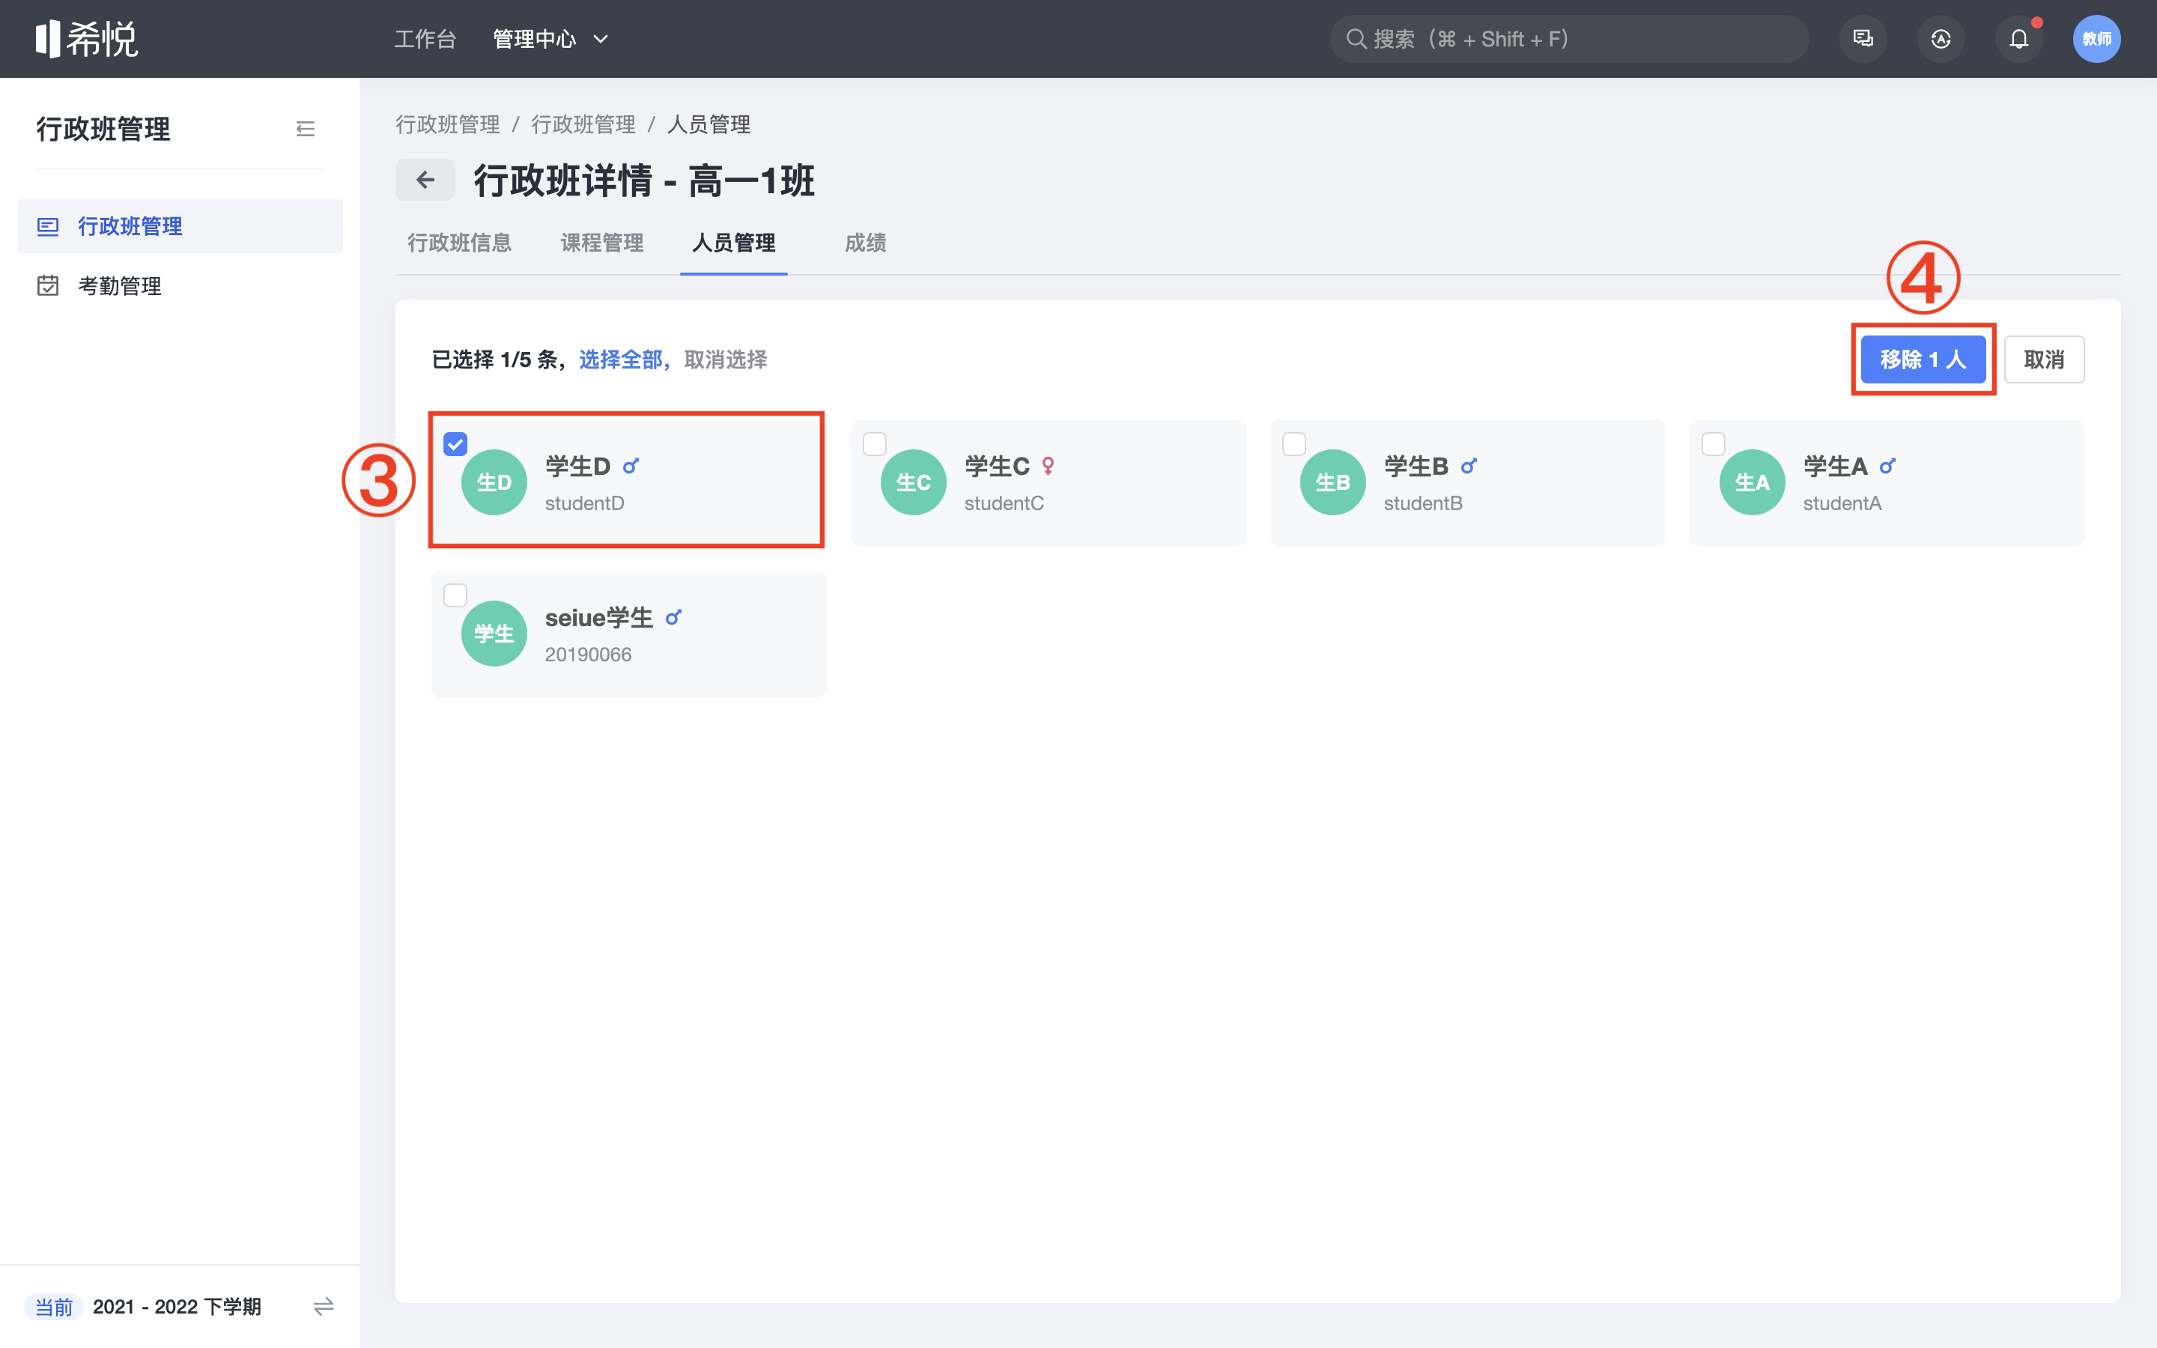Click the male icon beside seiue学生
The image size is (2157, 1348).
coord(674,618)
